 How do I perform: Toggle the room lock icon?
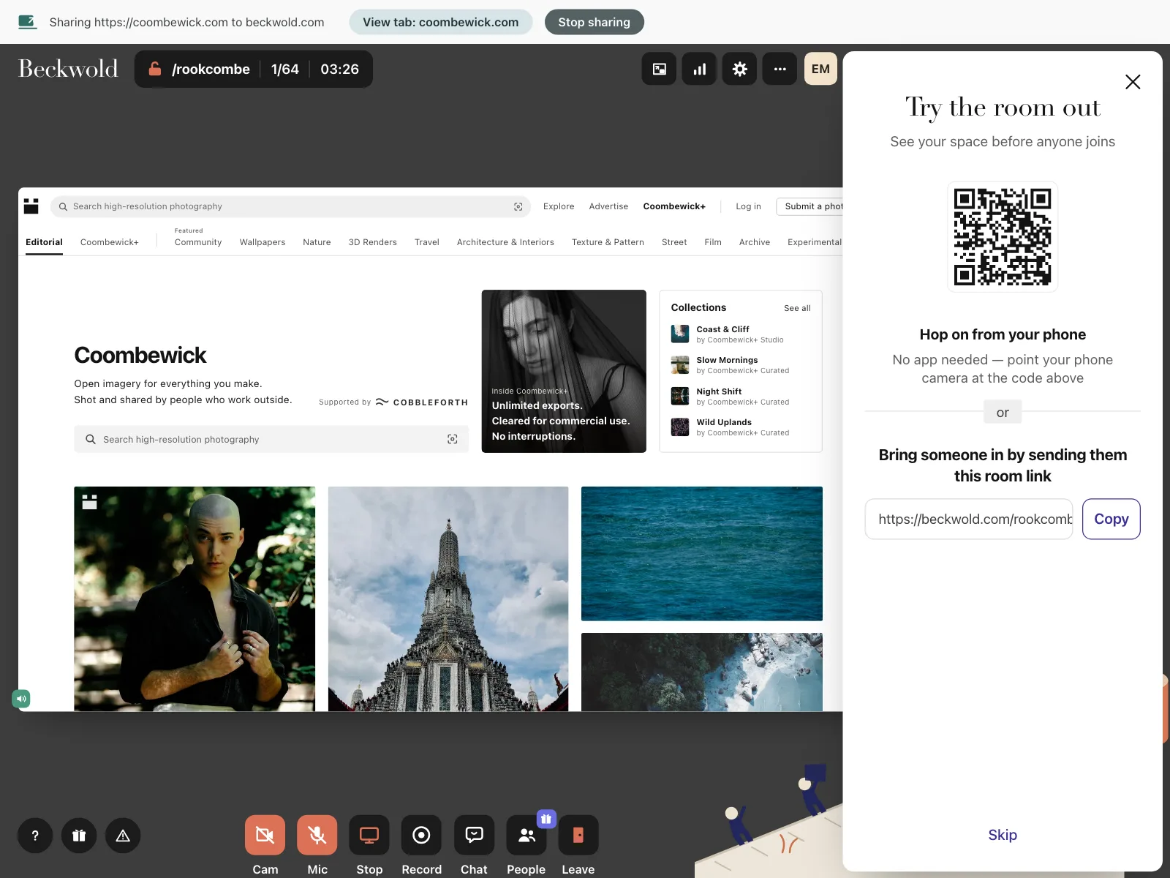155,69
